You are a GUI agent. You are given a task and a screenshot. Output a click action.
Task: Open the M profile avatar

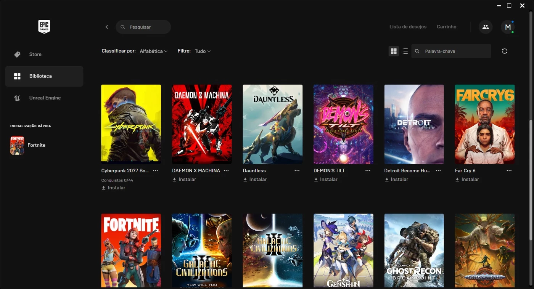pyautogui.click(x=508, y=27)
